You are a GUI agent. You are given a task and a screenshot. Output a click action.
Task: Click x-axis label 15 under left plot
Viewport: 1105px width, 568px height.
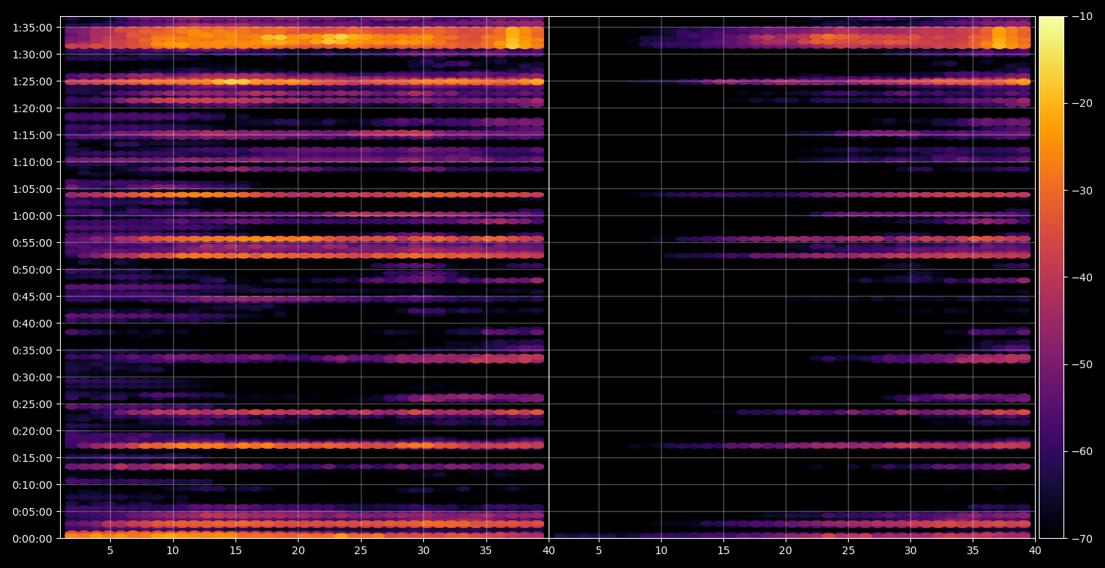pos(235,550)
